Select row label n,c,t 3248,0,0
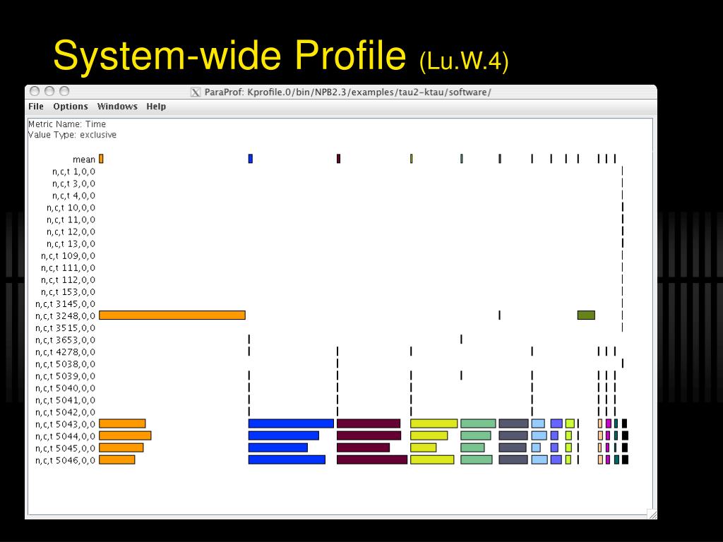Image resolution: width=723 pixels, height=542 pixels. [66, 315]
